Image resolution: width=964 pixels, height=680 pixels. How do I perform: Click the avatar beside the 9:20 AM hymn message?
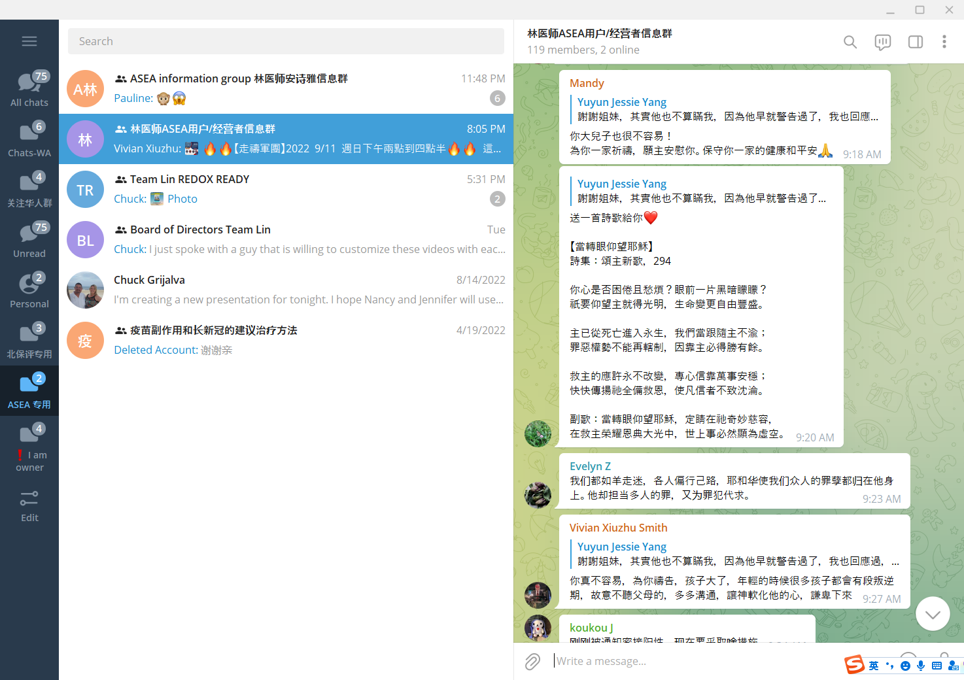(538, 433)
